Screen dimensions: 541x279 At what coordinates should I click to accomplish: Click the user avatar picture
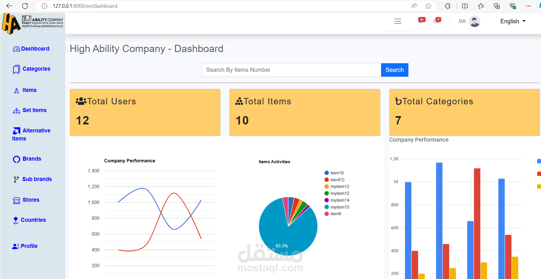tap(475, 21)
